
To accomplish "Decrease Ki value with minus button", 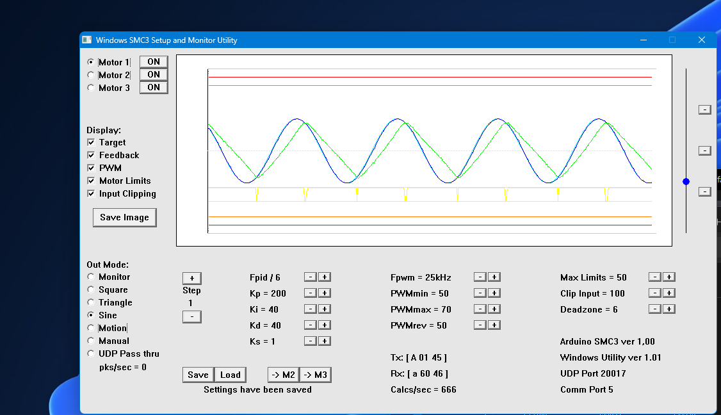I will 310,309.
